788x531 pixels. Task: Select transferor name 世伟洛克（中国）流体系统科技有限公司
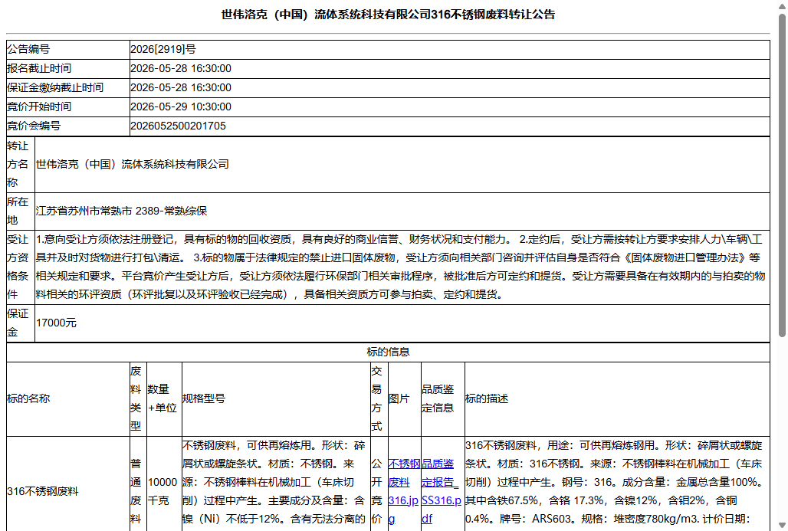tap(132, 164)
